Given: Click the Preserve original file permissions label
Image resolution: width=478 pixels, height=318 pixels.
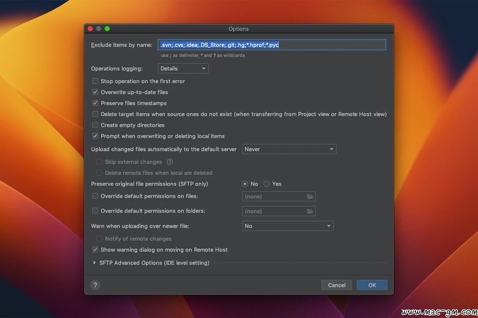Looking at the screenshot, I should (x=149, y=184).
